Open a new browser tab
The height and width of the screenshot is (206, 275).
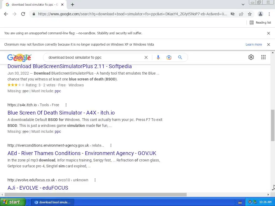tap(73, 5)
